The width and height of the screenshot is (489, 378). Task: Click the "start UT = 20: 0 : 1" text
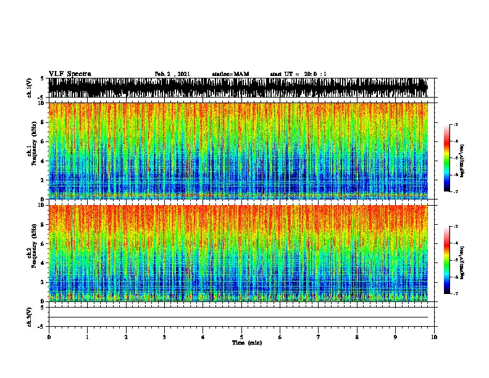(298, 74)
